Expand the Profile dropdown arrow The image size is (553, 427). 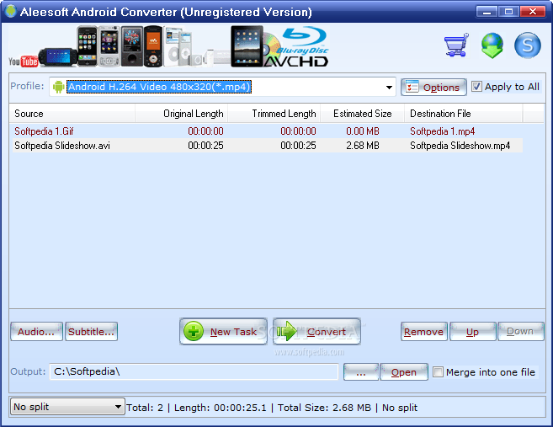(x=389, y=87)
